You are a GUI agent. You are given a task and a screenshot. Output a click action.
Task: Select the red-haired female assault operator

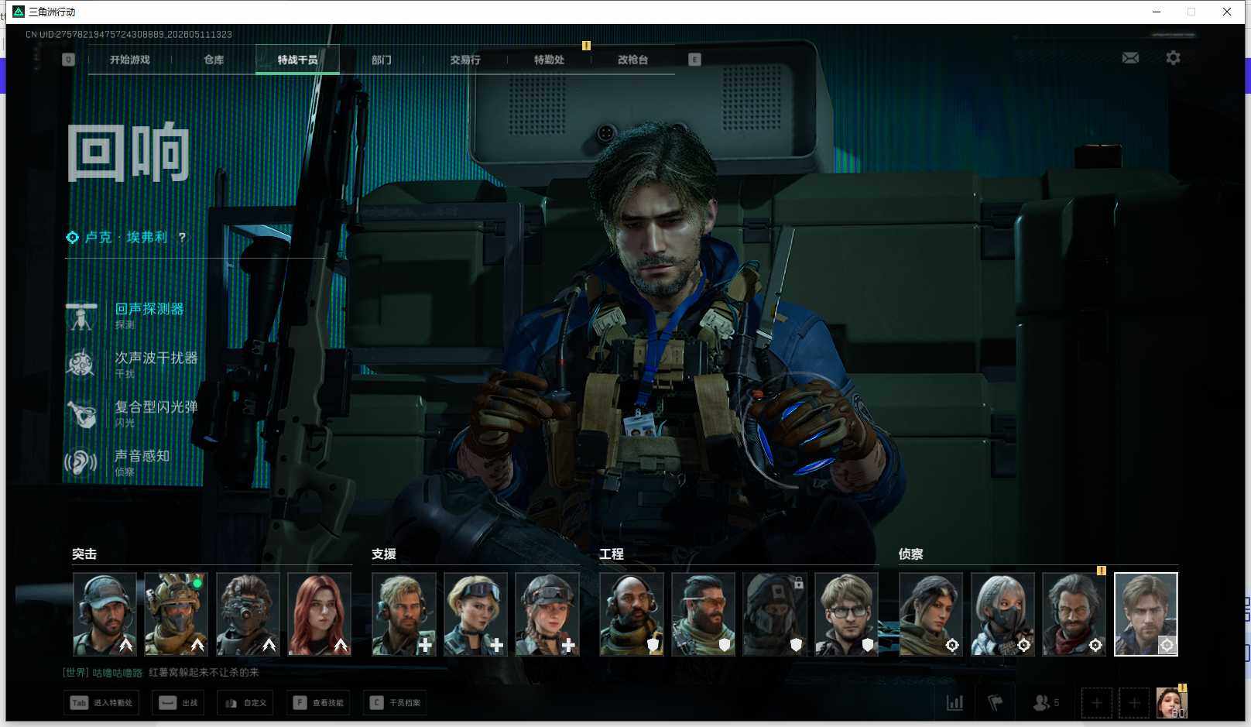click(x=320, y=614)
